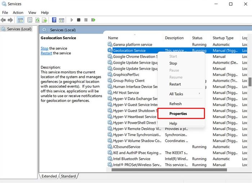Click the Restart the service link
This screenshot has height=183, width=252.
click(46, 53)
